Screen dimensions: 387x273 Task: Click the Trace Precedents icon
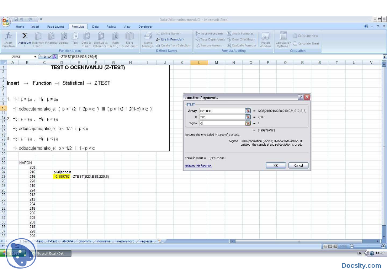[x=210, y=33]
